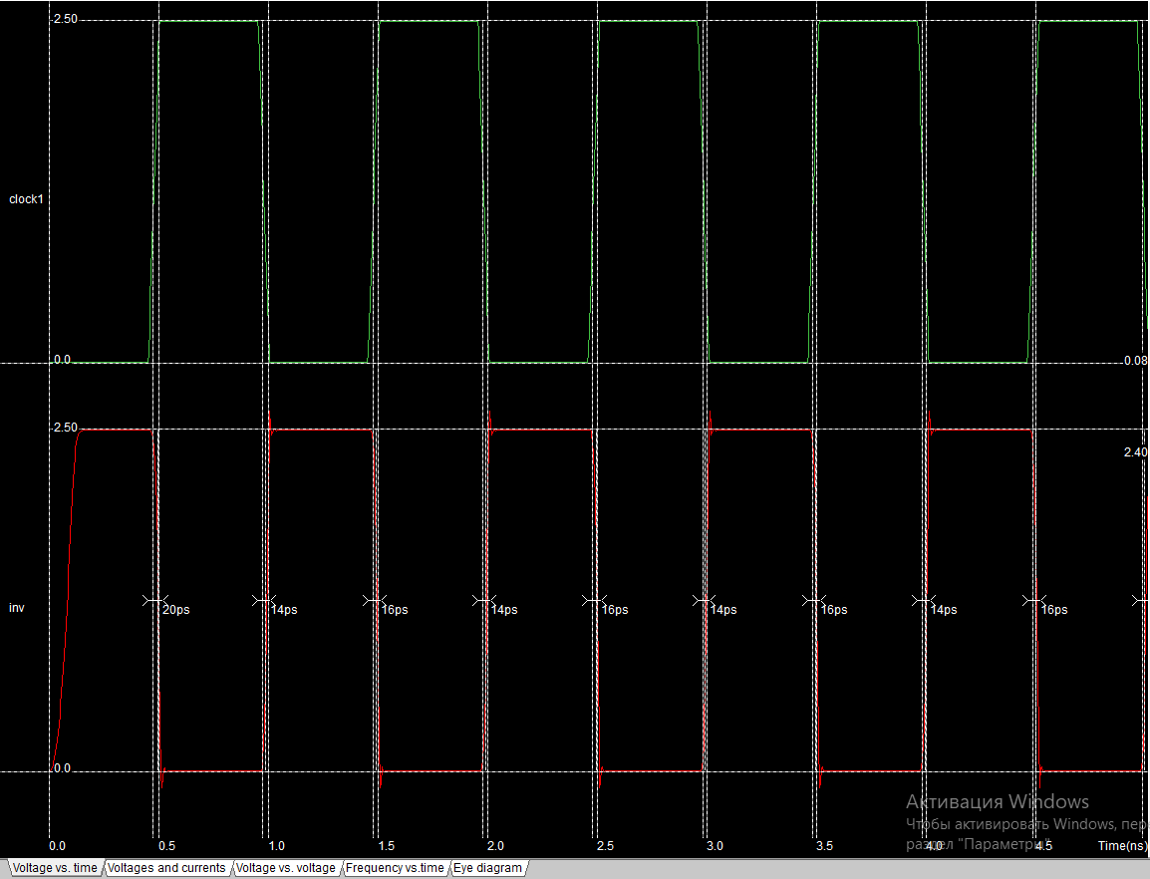This screenshot has height=879, width=1150.
Task: Click the 3.5 time axis tick label
Action: point(824,846)
